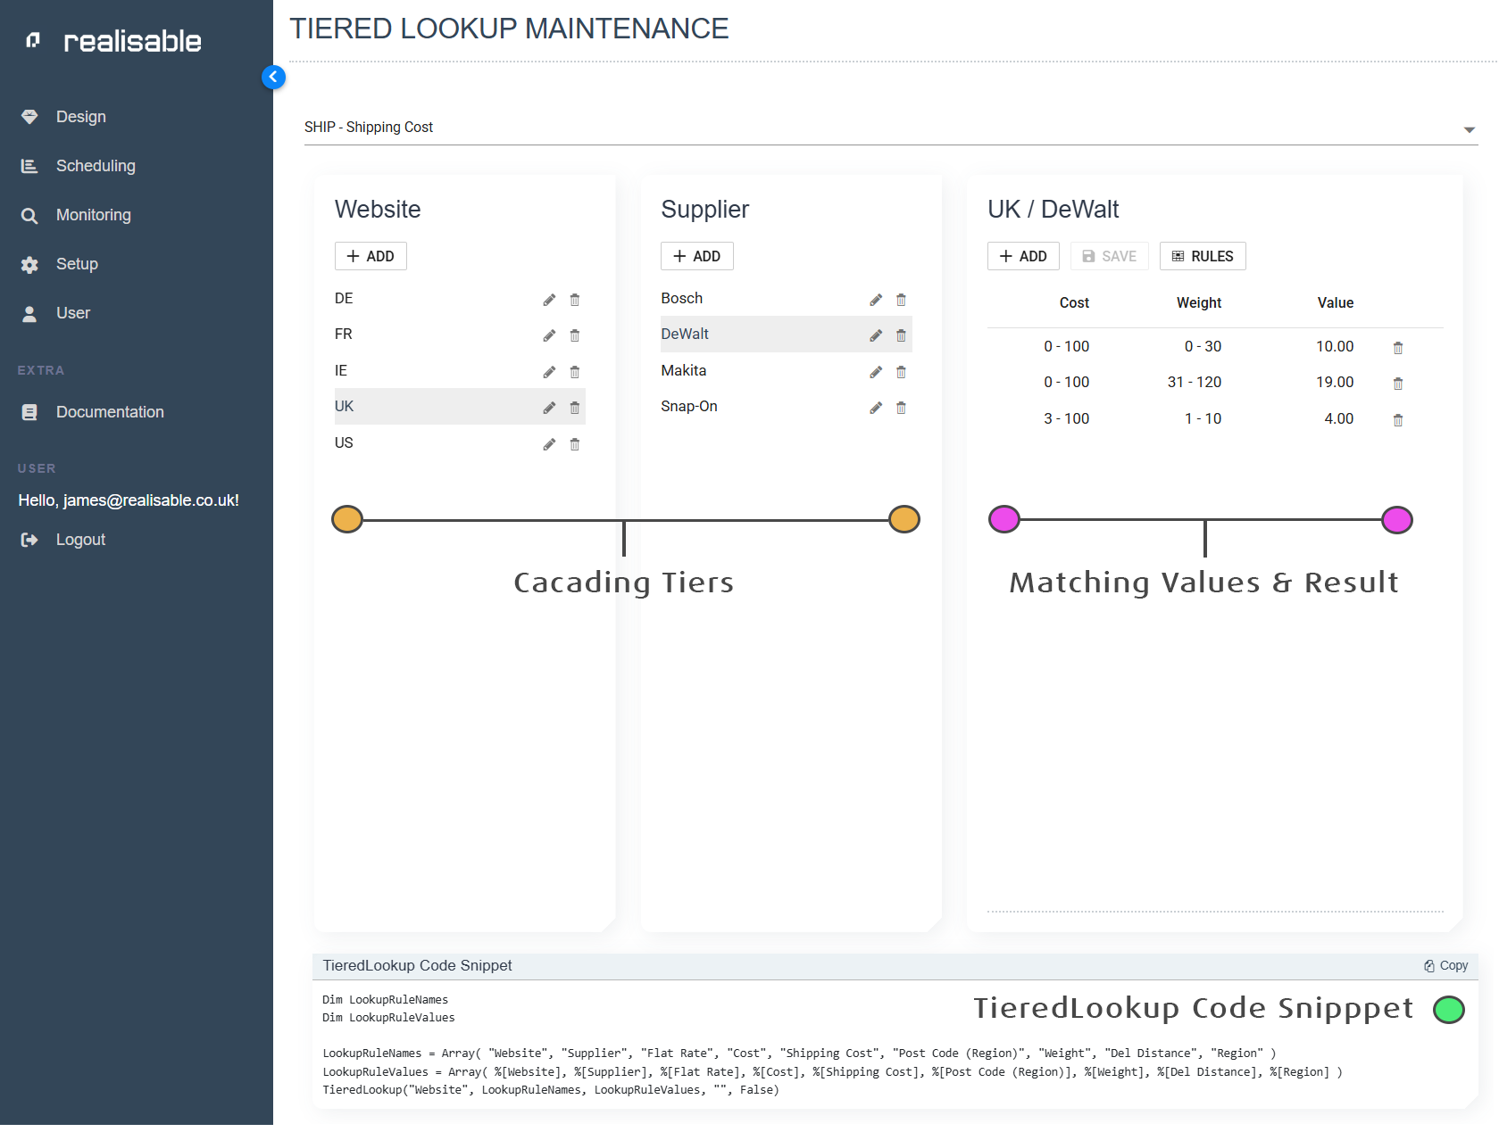Add a new Supplier entry
Screen dimensions: 1499x1132
(696, 256)
